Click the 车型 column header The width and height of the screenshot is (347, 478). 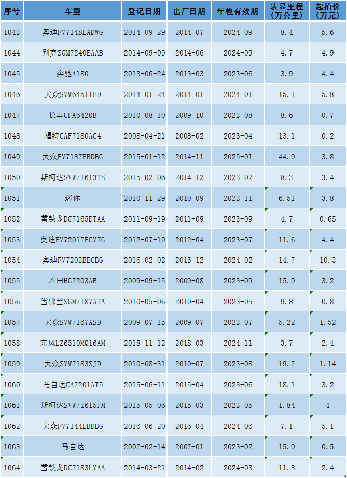pyautogui.click(x=73, y=11)
